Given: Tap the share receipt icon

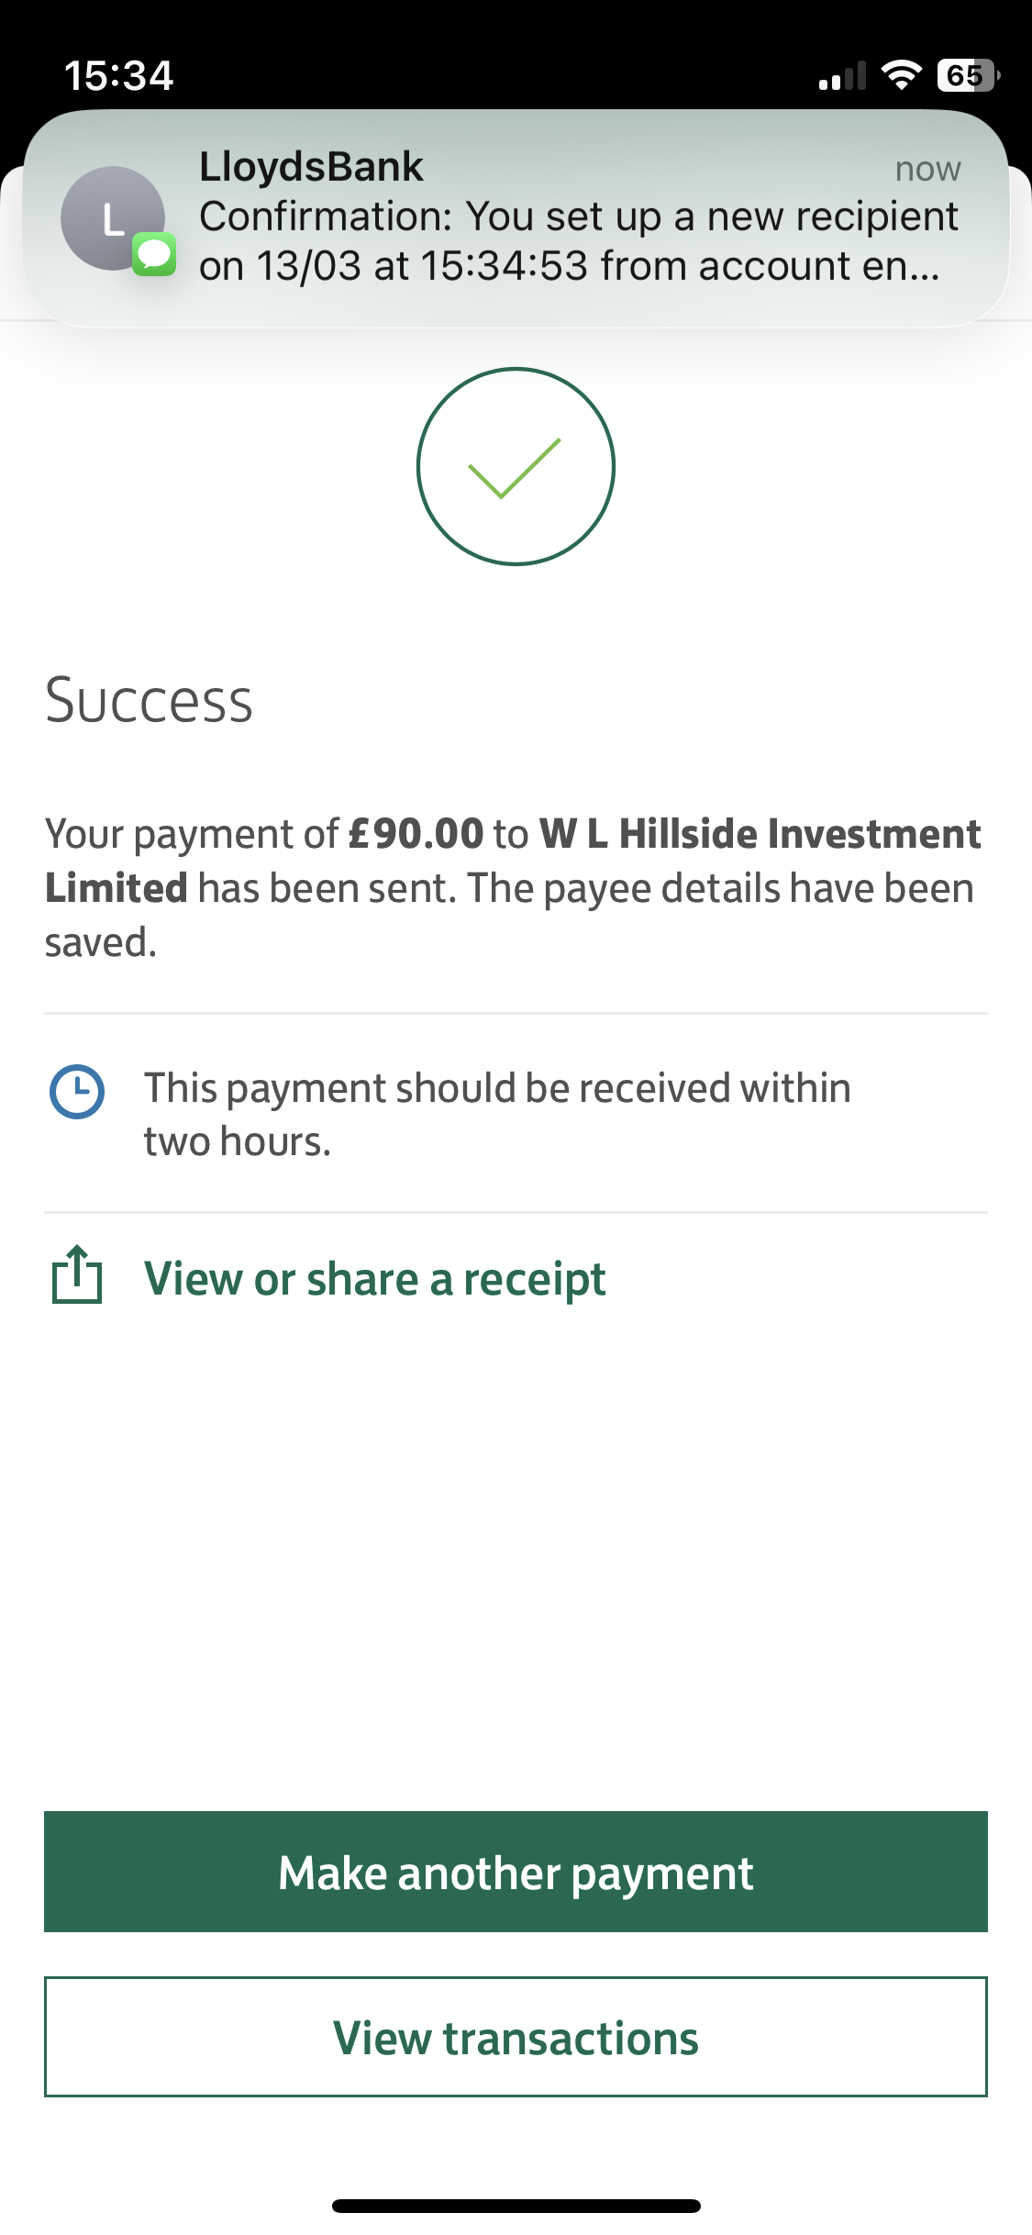Looking at the screenshot, I should pyautogui.click(x=77, y=1275).
